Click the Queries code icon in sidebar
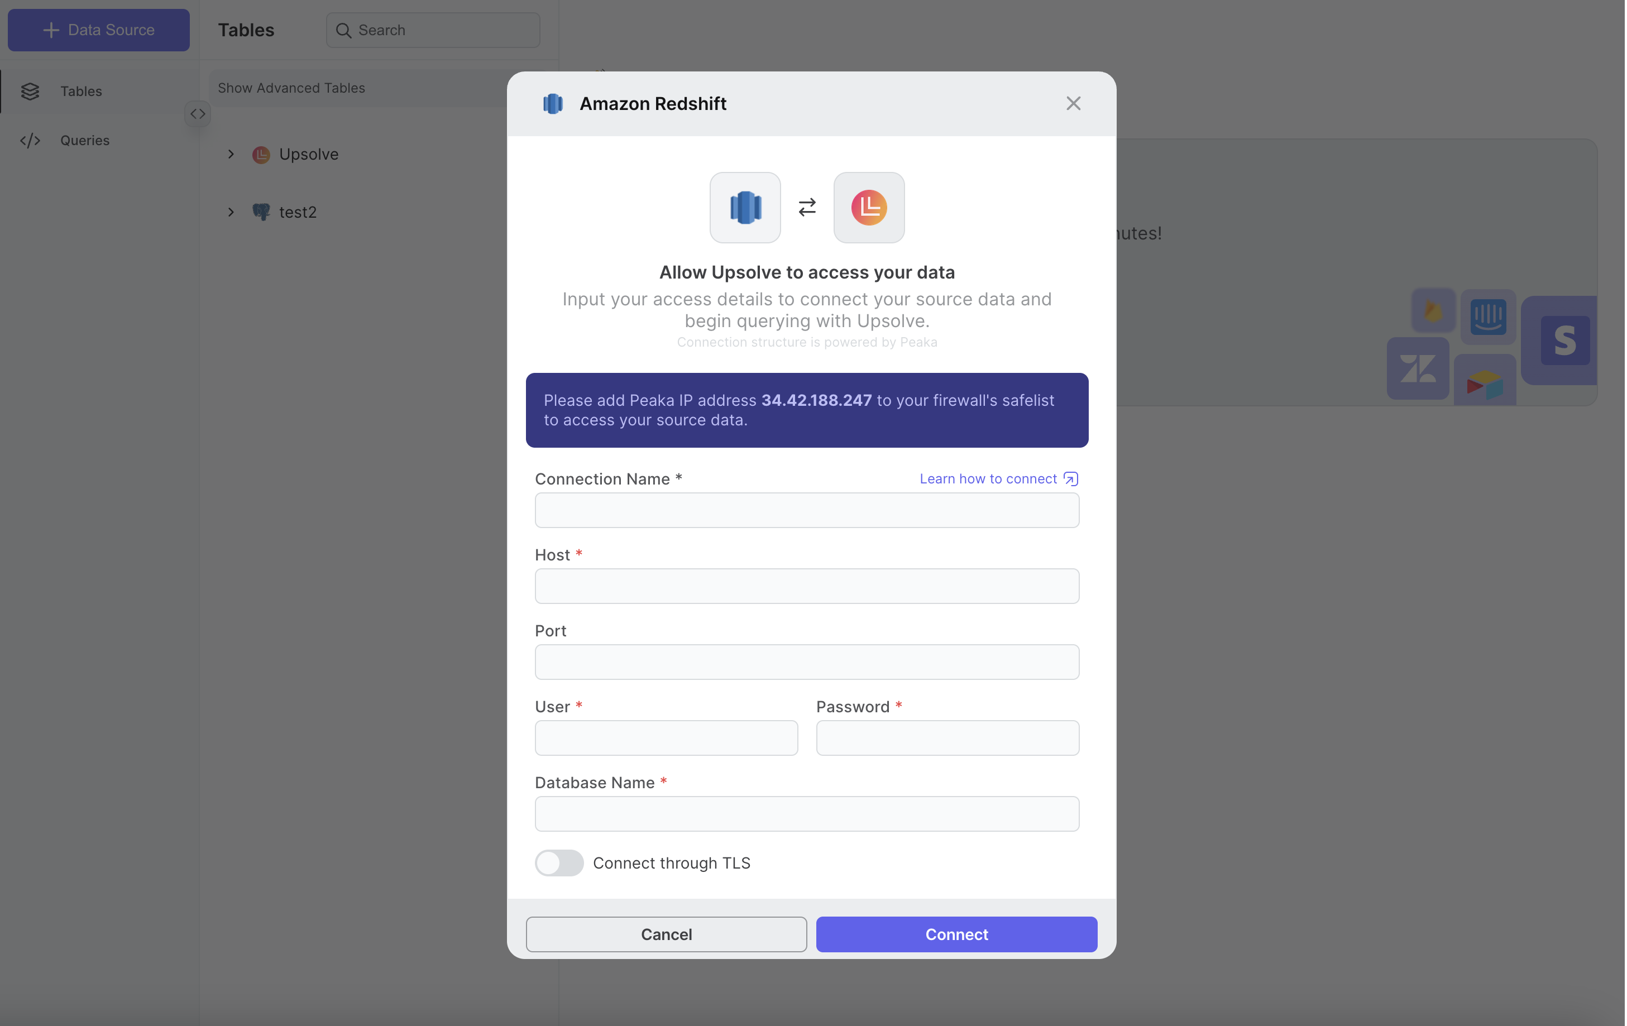This screenshot has width=1627, height=1026. pyautogui.click(x=30, y=141)
